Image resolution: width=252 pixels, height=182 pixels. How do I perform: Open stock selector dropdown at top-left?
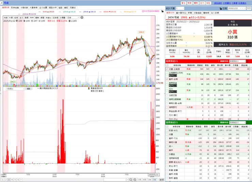2,3
